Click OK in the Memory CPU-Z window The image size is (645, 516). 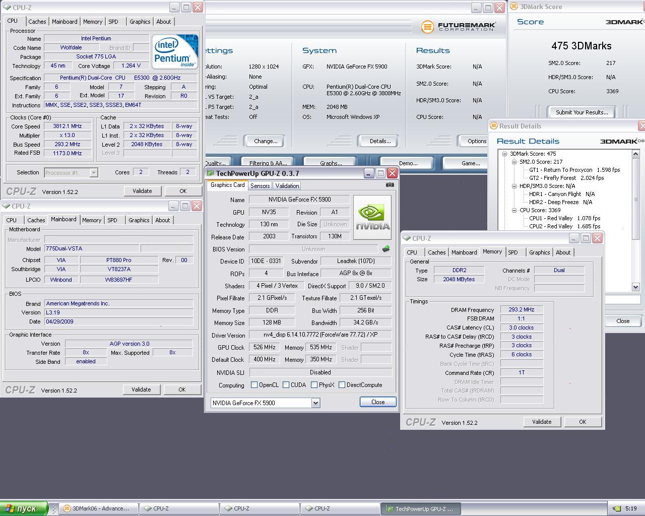tap(583, 422)
